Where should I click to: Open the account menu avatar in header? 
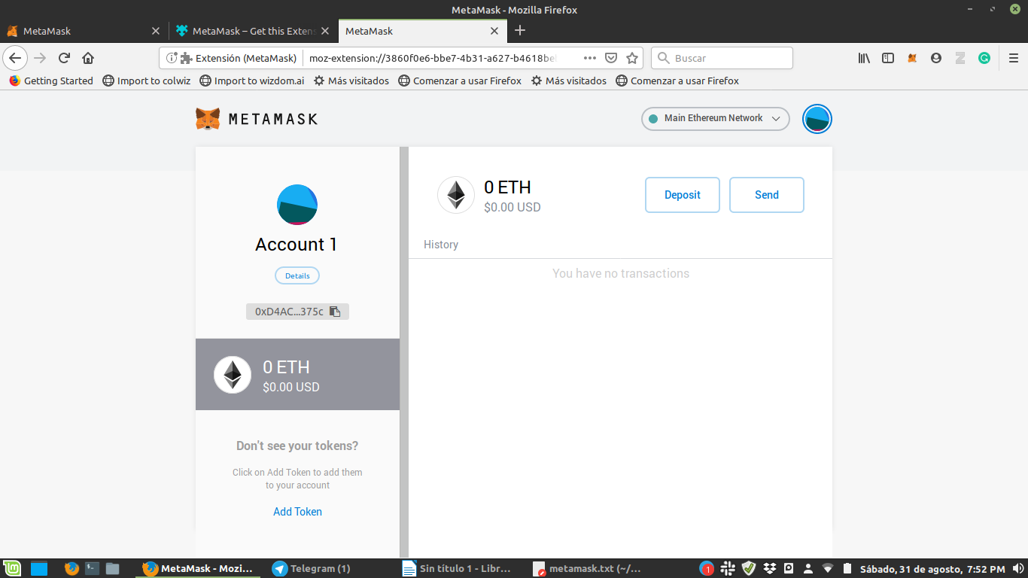(x=817, y=119)
